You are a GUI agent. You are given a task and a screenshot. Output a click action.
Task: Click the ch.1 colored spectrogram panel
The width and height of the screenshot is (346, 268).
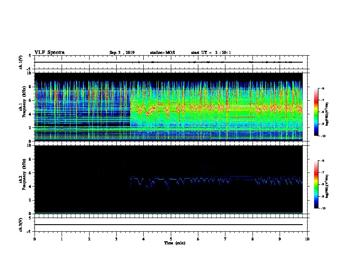[x=169, y=107]
